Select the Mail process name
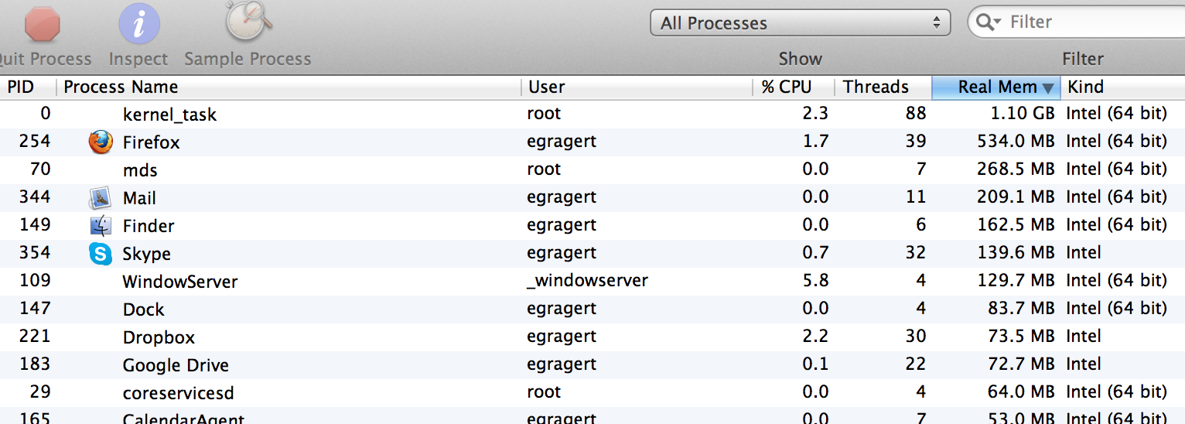This screenshot has width=1185, height=424. click(139, 198)
